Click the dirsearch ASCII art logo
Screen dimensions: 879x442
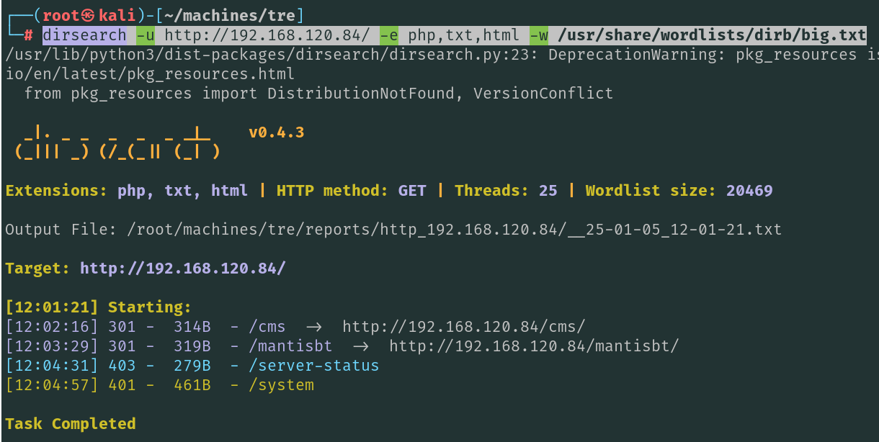point(117,143)
